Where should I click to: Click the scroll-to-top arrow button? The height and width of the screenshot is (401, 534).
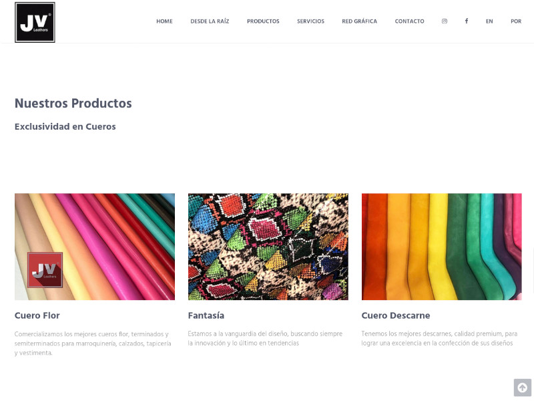pyautogui.click(x=523, y=388)
